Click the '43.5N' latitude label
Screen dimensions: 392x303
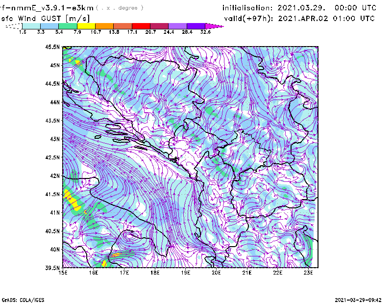point(52,121)
